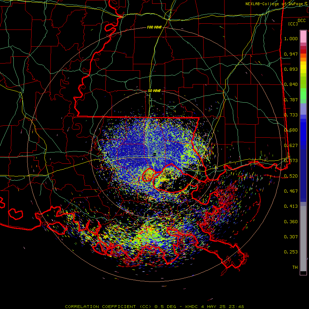Click the 0.947 legend value
The image size is (309, 309).
291,54
